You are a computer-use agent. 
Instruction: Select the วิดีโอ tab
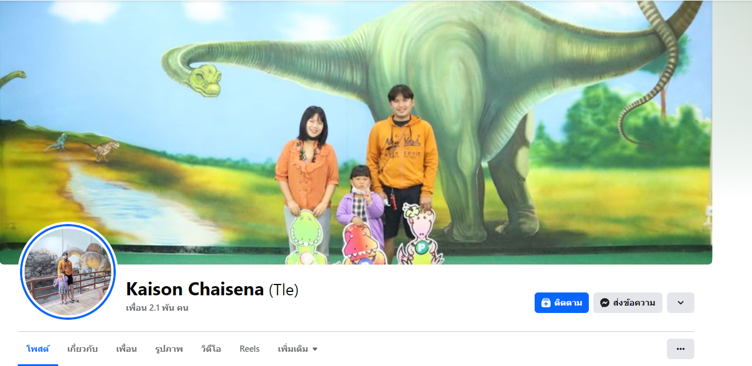pos(211,349)
